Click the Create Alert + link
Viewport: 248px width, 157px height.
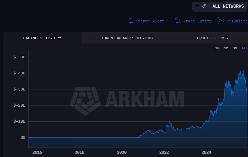tap(152, 21)
